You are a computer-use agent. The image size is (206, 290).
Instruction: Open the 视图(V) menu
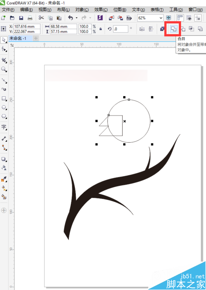point(45,9)
